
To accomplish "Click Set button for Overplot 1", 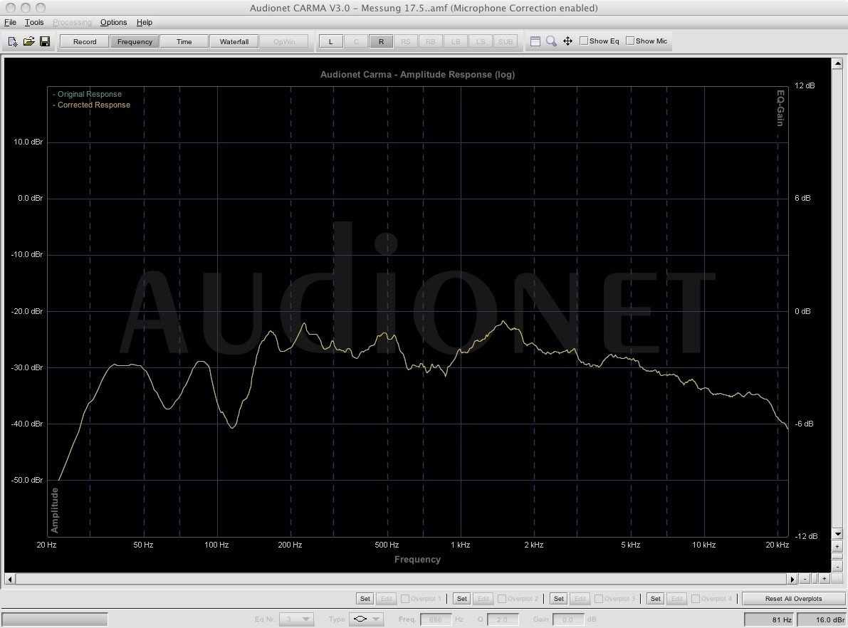I will point(365,599).
